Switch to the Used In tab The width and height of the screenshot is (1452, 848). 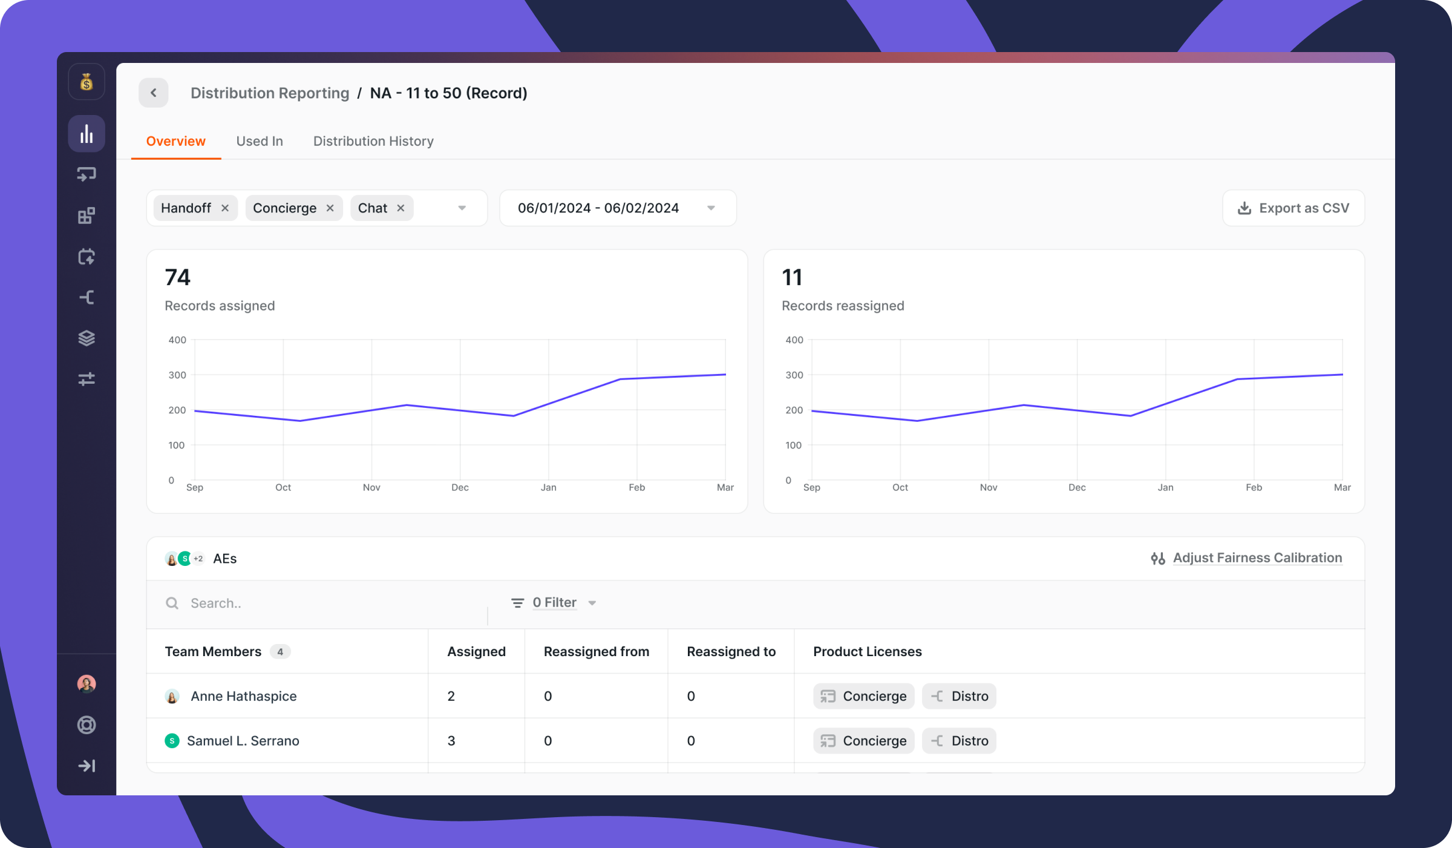(260, 141)
